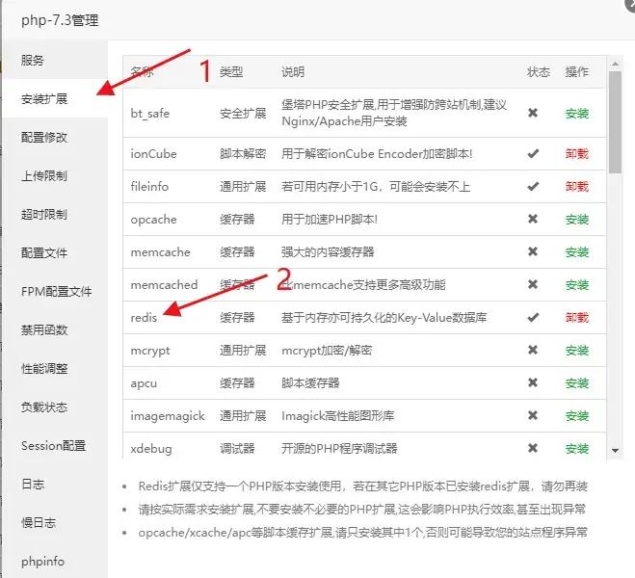
Task: Switch to the 配置修改 sidebar tab
Action: [44, 137]
